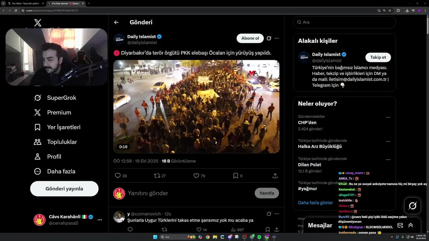
Task: Go back with the Gönderi arrow
Action: [116, 22]
